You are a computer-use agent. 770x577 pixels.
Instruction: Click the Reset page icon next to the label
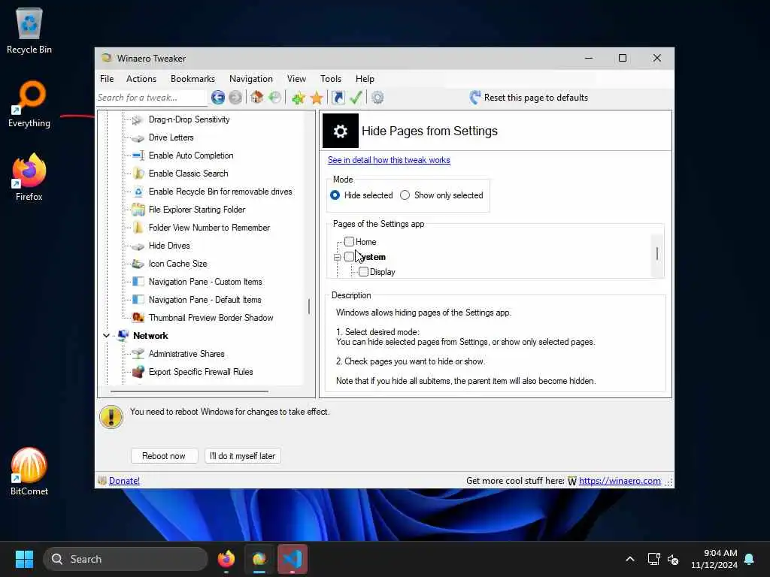click(x=475, y=97)
